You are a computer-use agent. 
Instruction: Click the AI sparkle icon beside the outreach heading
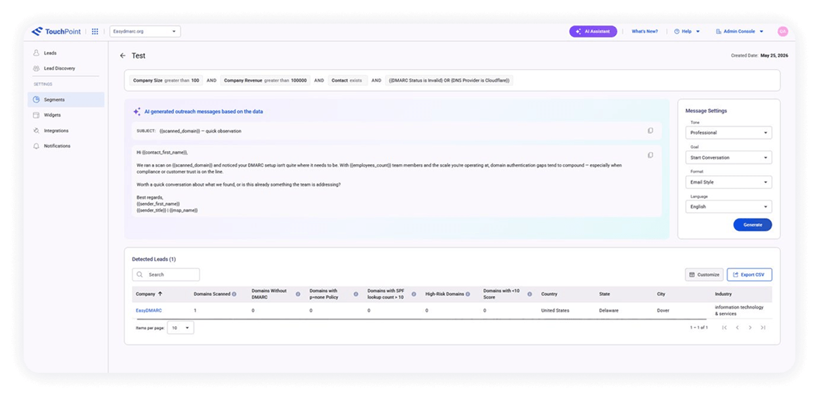point(136,112)
